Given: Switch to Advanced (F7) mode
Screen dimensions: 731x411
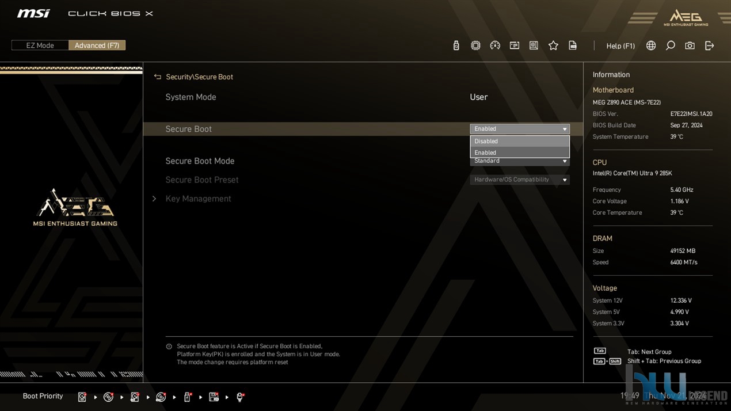Looking at the screenshot, I should (x=97, y=45).
